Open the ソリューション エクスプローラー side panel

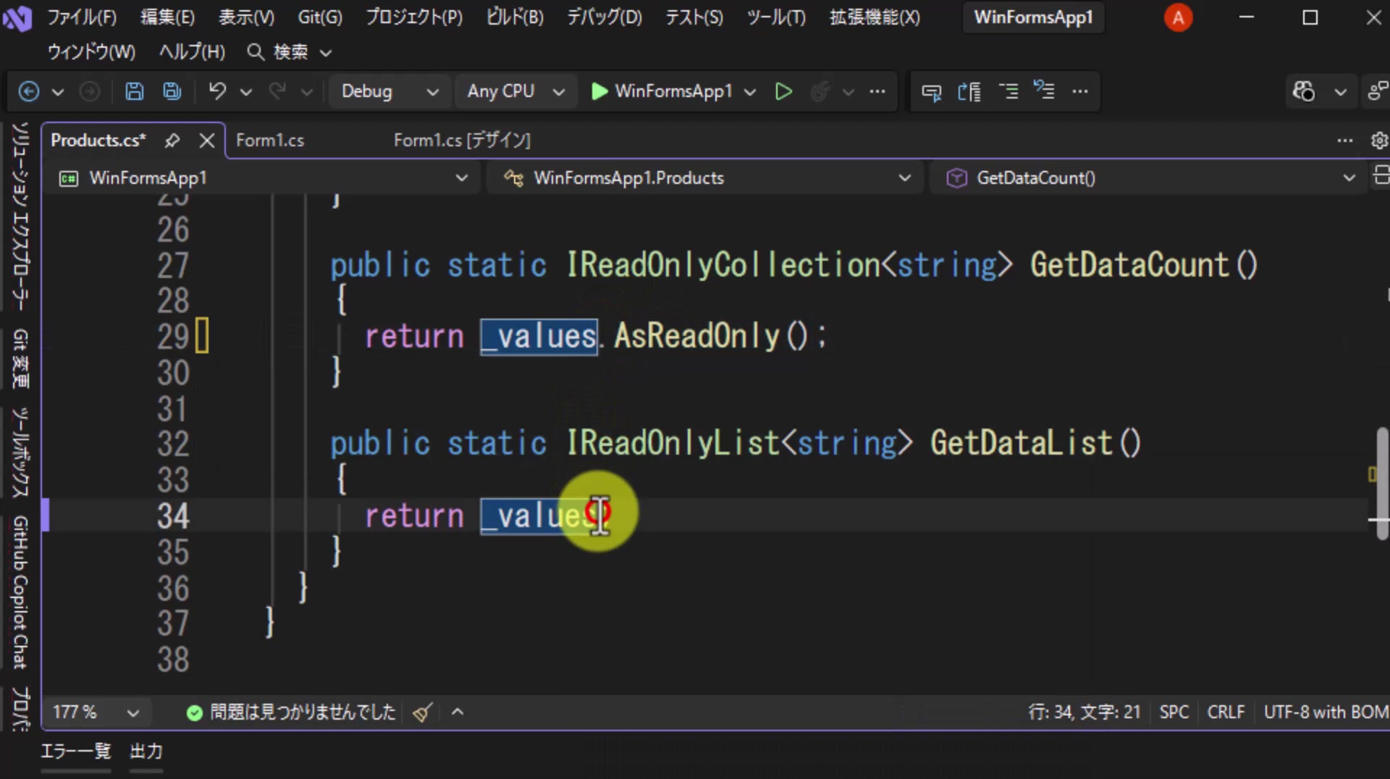tap(20, 217)
